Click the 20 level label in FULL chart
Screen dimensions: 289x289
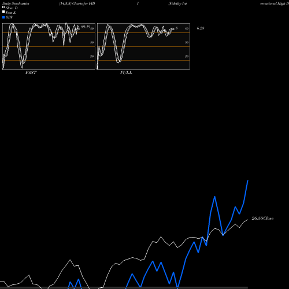tap(187, 57)
